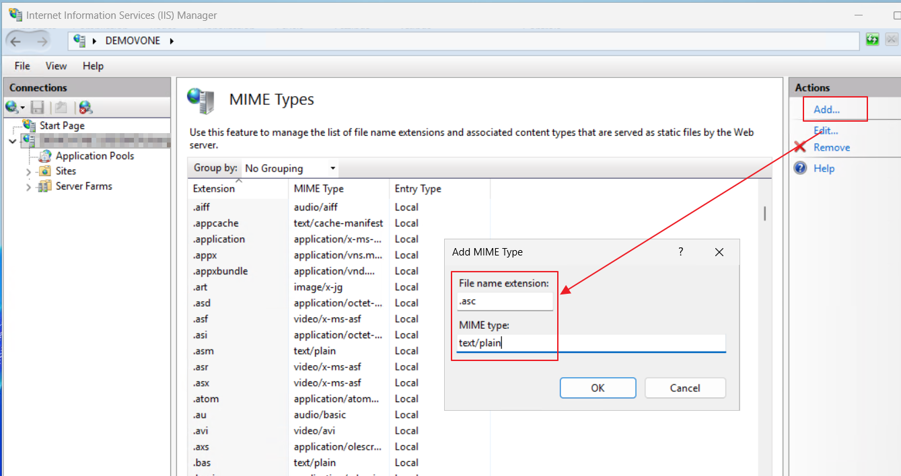
Task: Click the Forward navigation arrow
Action: click(x=42, y=41)
